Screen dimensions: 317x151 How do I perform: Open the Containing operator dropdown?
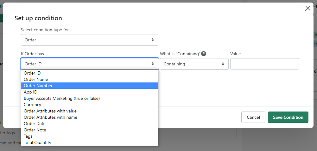[x=194, y=64]
